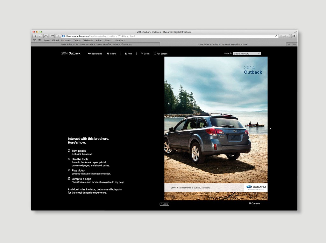Open the iCloud bookmark
326x243 pixels.
(x=55, y=40)
